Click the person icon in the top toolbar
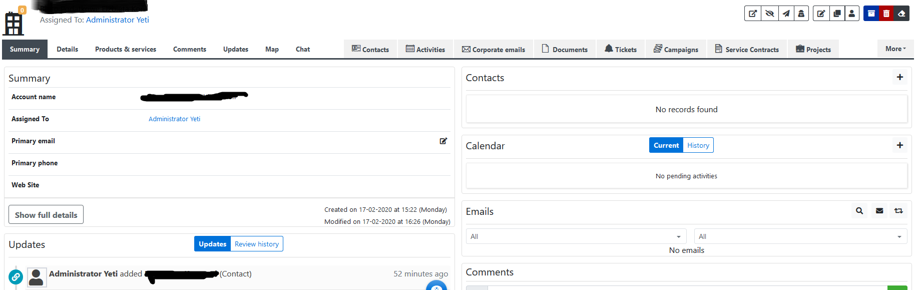915x290 pixels. (x=852, y=14)
